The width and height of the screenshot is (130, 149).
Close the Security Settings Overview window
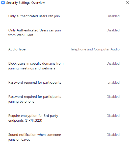128,3
